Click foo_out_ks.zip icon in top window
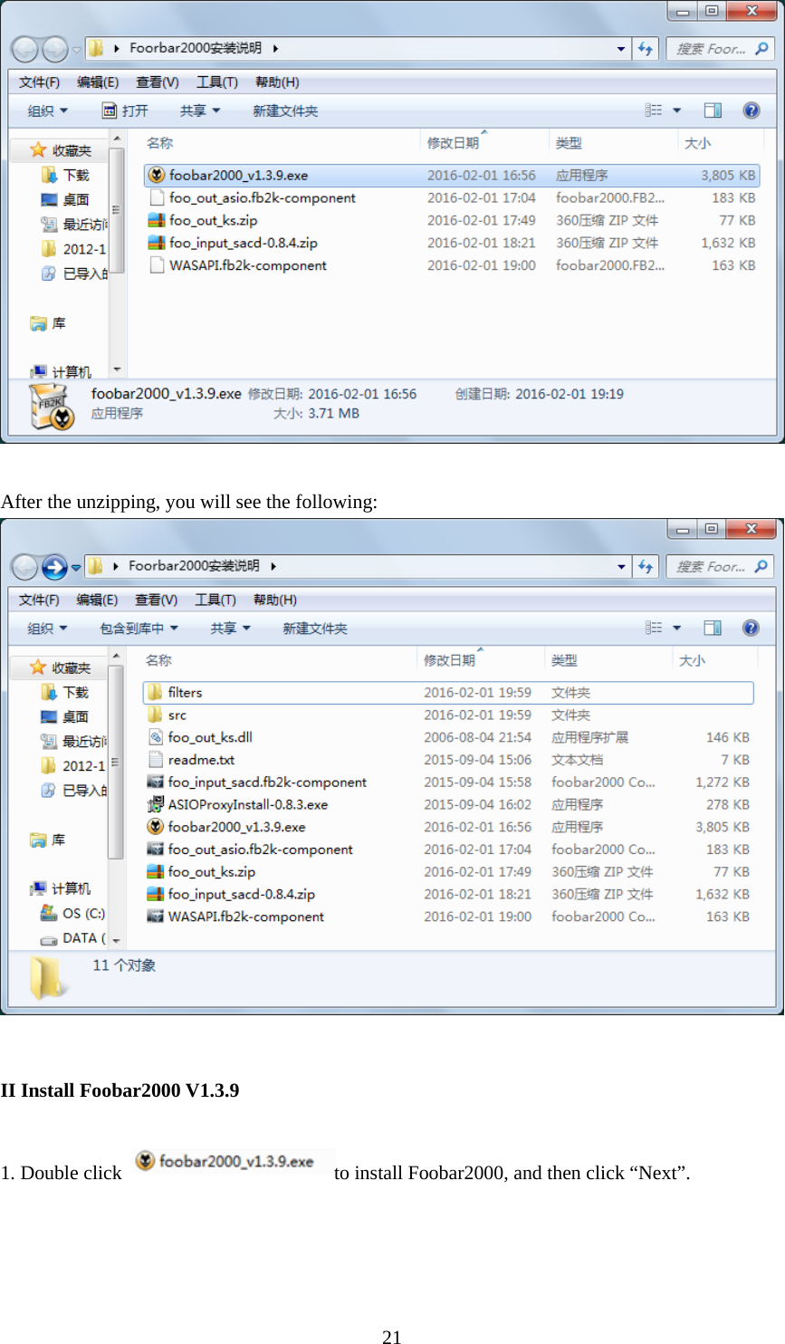 (x=156, y=220)
